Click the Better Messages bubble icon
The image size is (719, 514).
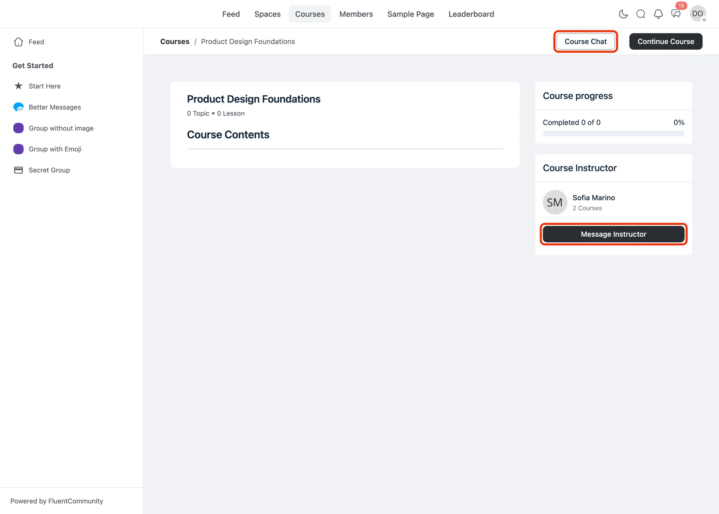tap(18, 107)
